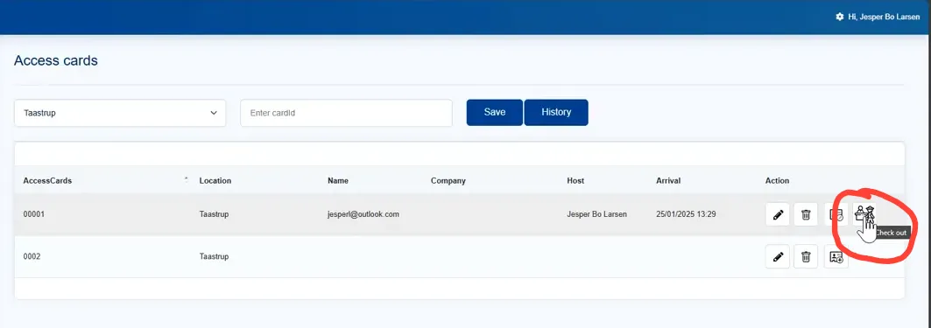
Task: Sort by the Location column header
Action: [x=215, y=181]
